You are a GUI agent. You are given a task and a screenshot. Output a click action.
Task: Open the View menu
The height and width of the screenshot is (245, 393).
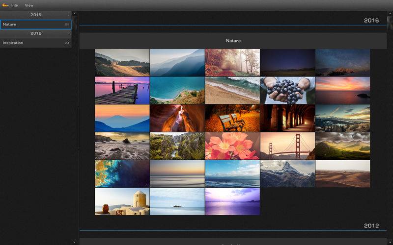[29, 5]
